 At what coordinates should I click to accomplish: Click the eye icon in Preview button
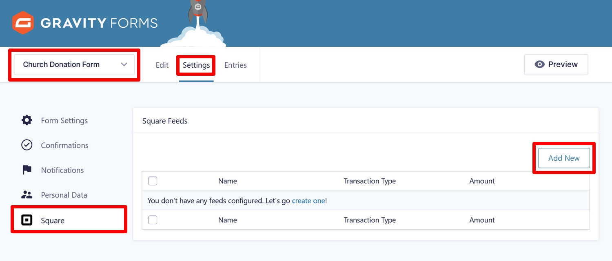point(539,64)
